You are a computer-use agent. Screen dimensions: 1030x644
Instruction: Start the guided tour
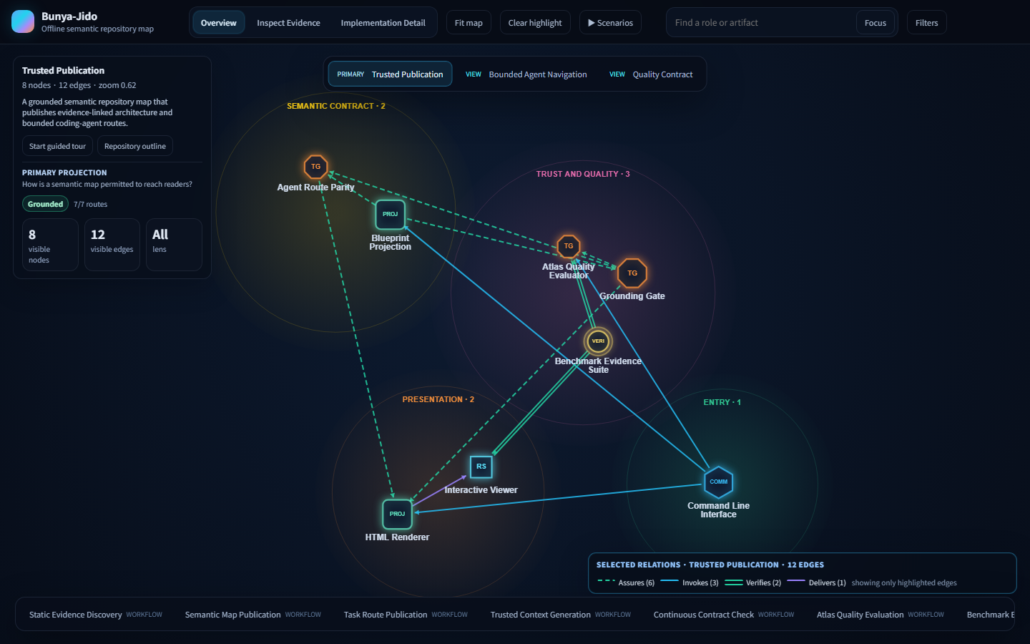(57, 146)
